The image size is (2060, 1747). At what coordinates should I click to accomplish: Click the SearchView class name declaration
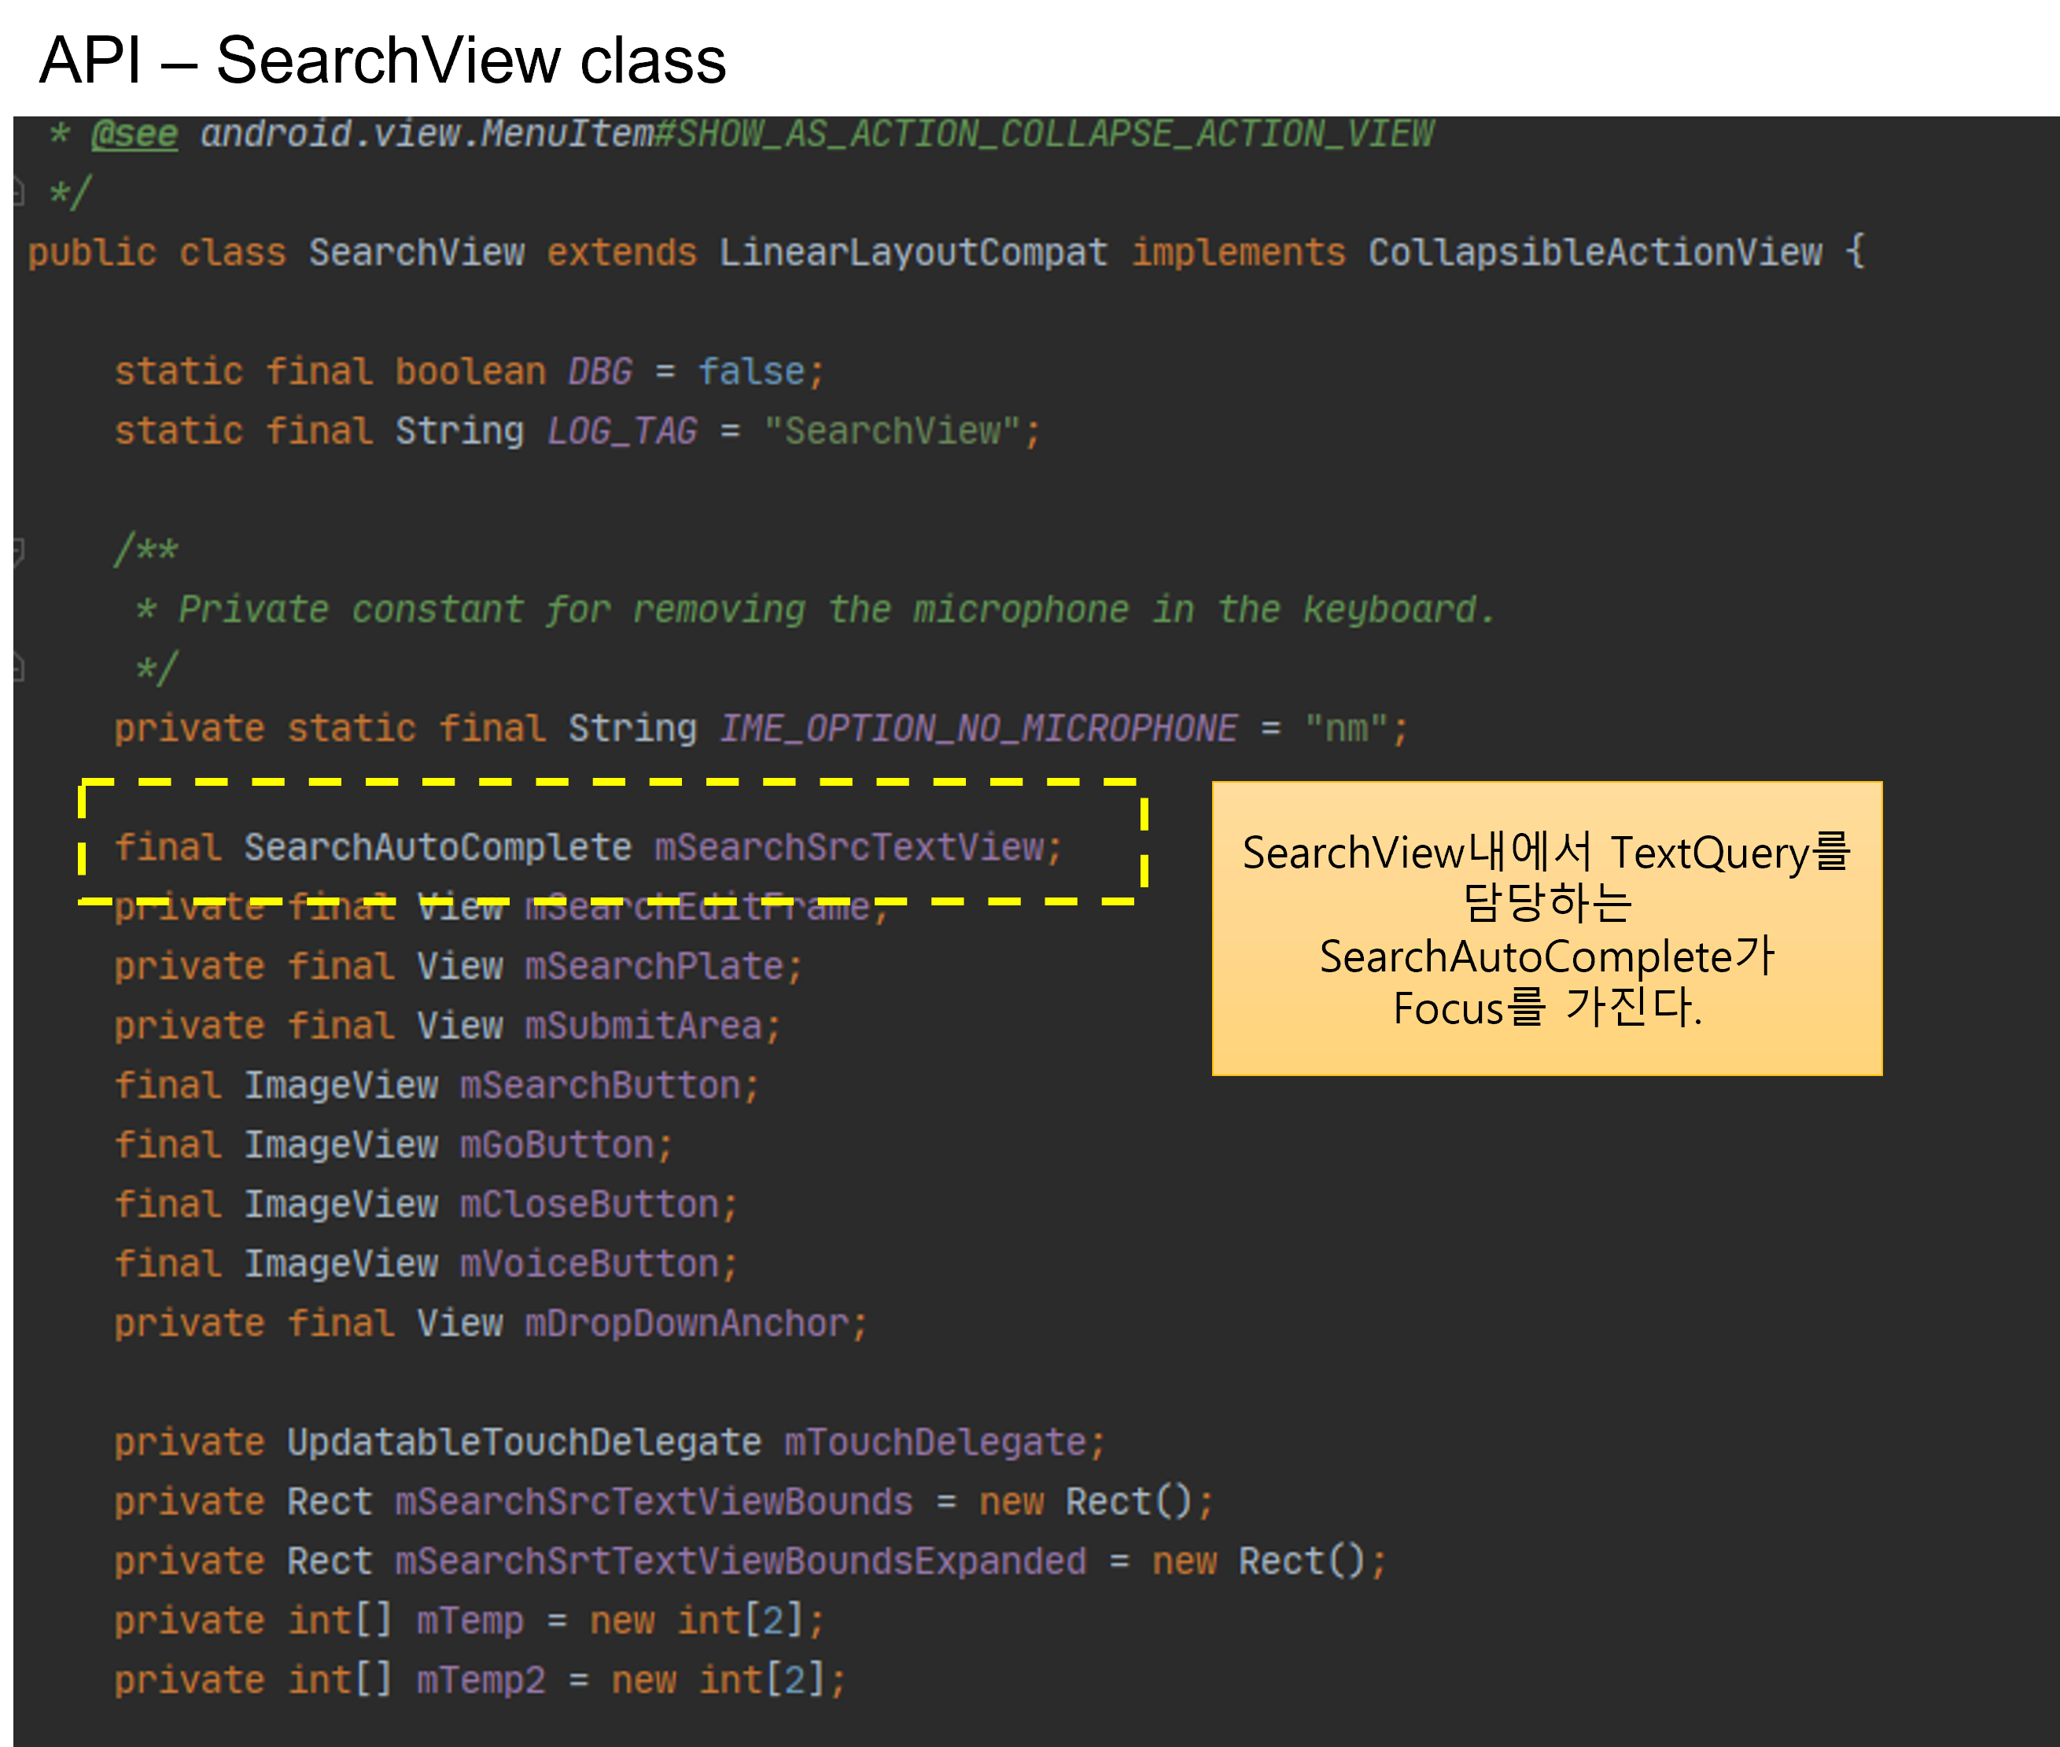416,252
